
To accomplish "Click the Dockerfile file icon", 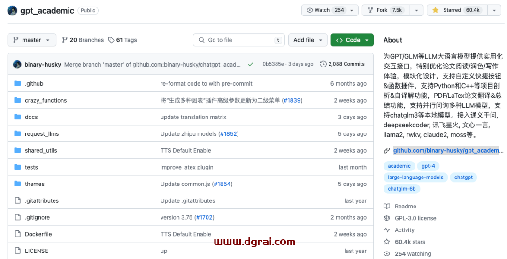I will pos(18,234).
